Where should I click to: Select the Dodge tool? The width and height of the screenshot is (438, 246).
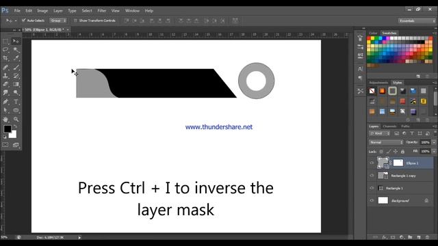[16, 93]
